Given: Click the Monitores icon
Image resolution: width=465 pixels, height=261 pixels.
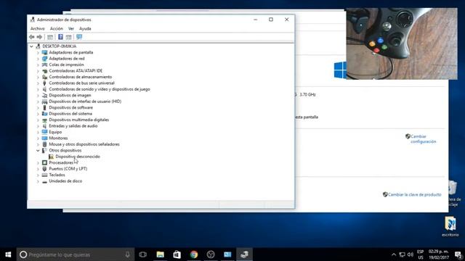Looking at the screenshot, I should tap(44, 138).
